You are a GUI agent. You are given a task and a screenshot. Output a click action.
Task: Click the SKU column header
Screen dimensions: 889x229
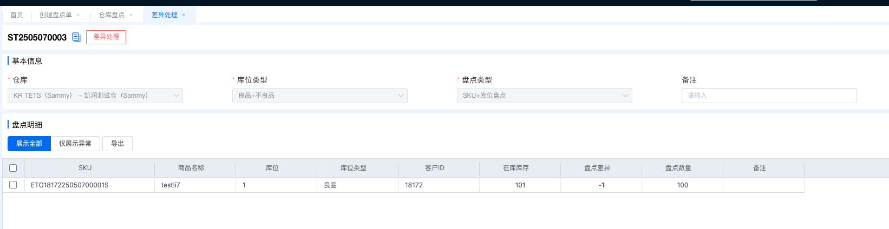(x=85, y=168)
